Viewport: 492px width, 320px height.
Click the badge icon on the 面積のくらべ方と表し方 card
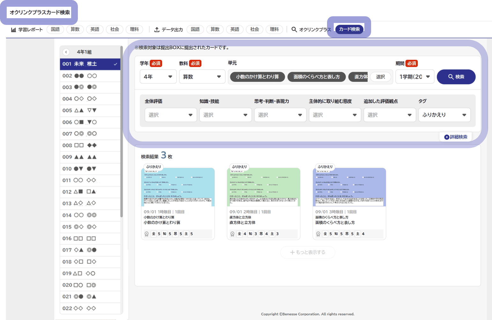(318, 234)
